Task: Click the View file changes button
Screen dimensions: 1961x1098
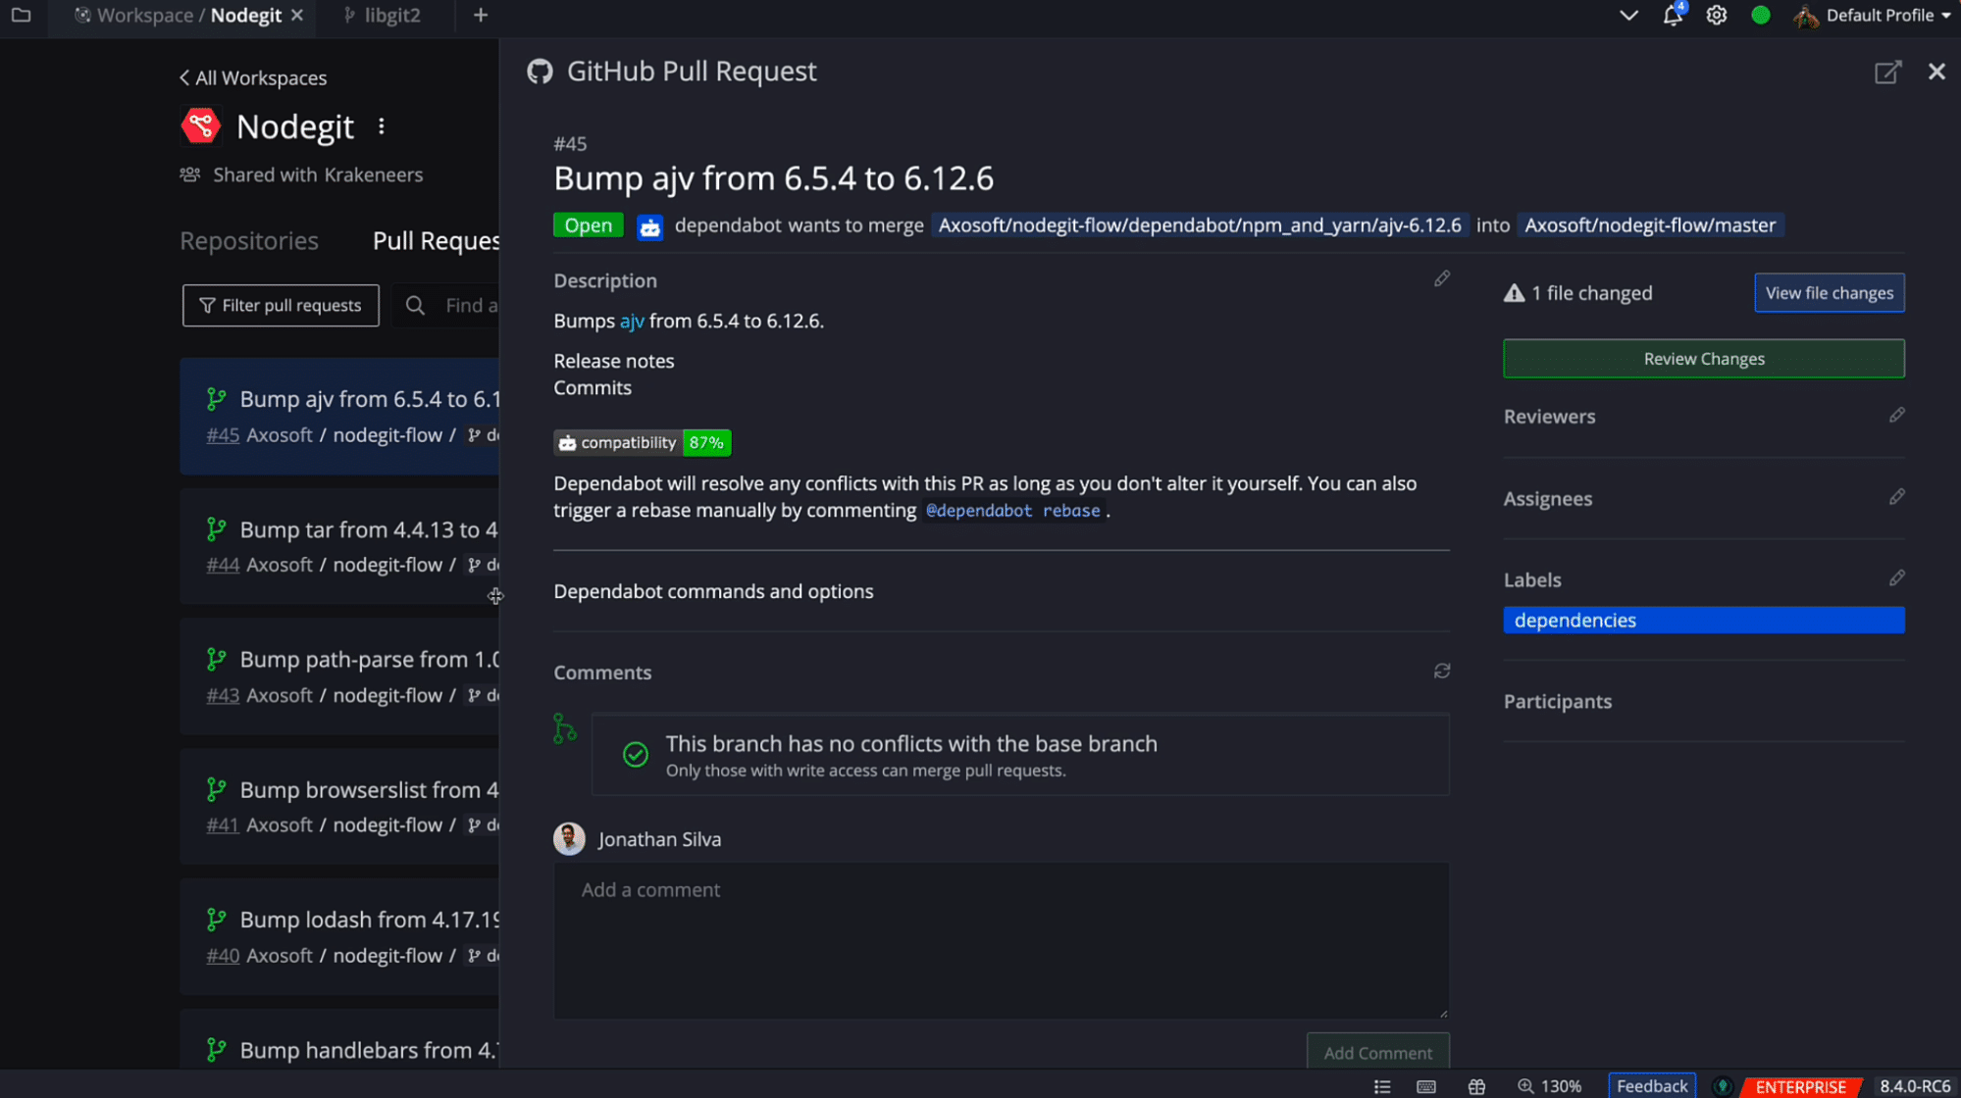Action: point(1829,292)
